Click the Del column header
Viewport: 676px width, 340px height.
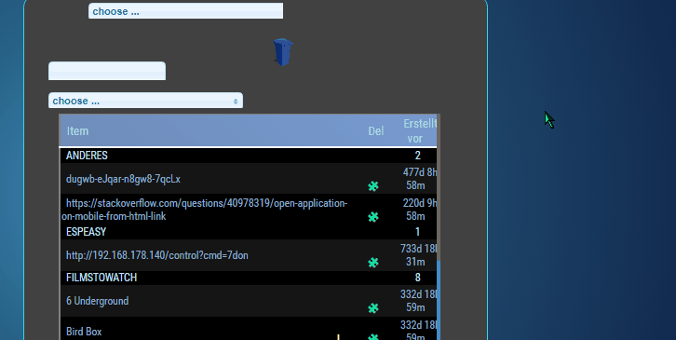tap(376, 130)
